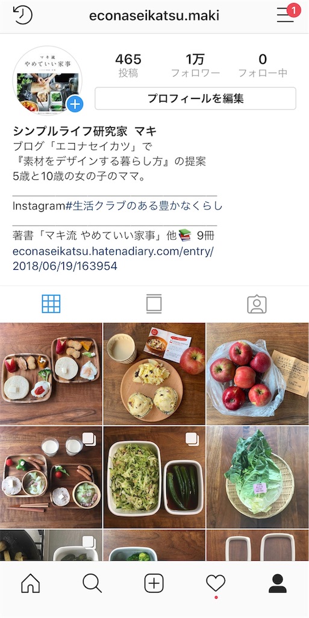Open activity heart icon
This screenshot has width=309, height=618.
216,584
